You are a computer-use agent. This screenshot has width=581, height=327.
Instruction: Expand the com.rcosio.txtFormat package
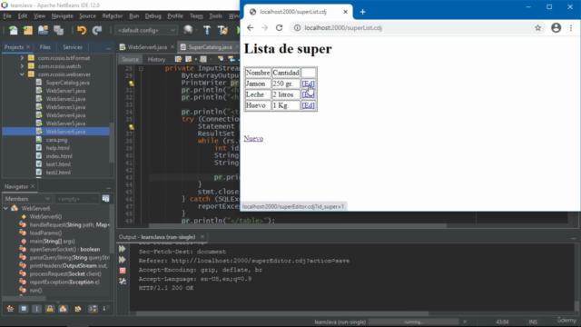(x=22, y=58)
